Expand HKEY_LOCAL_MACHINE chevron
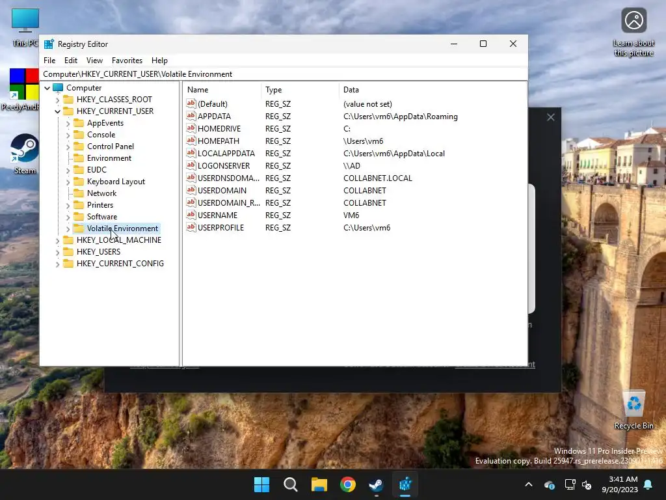The height and width of the screenshot is (500, 666). [x=57, y=241]
